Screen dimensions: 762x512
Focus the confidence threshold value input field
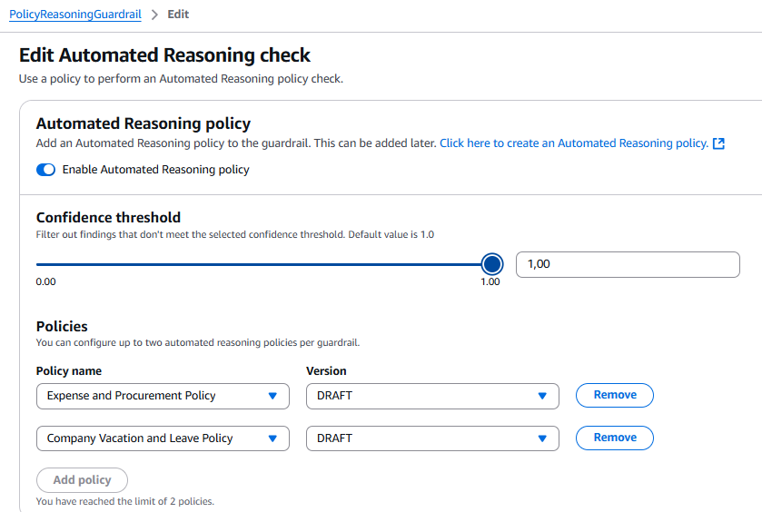(628, 264)
